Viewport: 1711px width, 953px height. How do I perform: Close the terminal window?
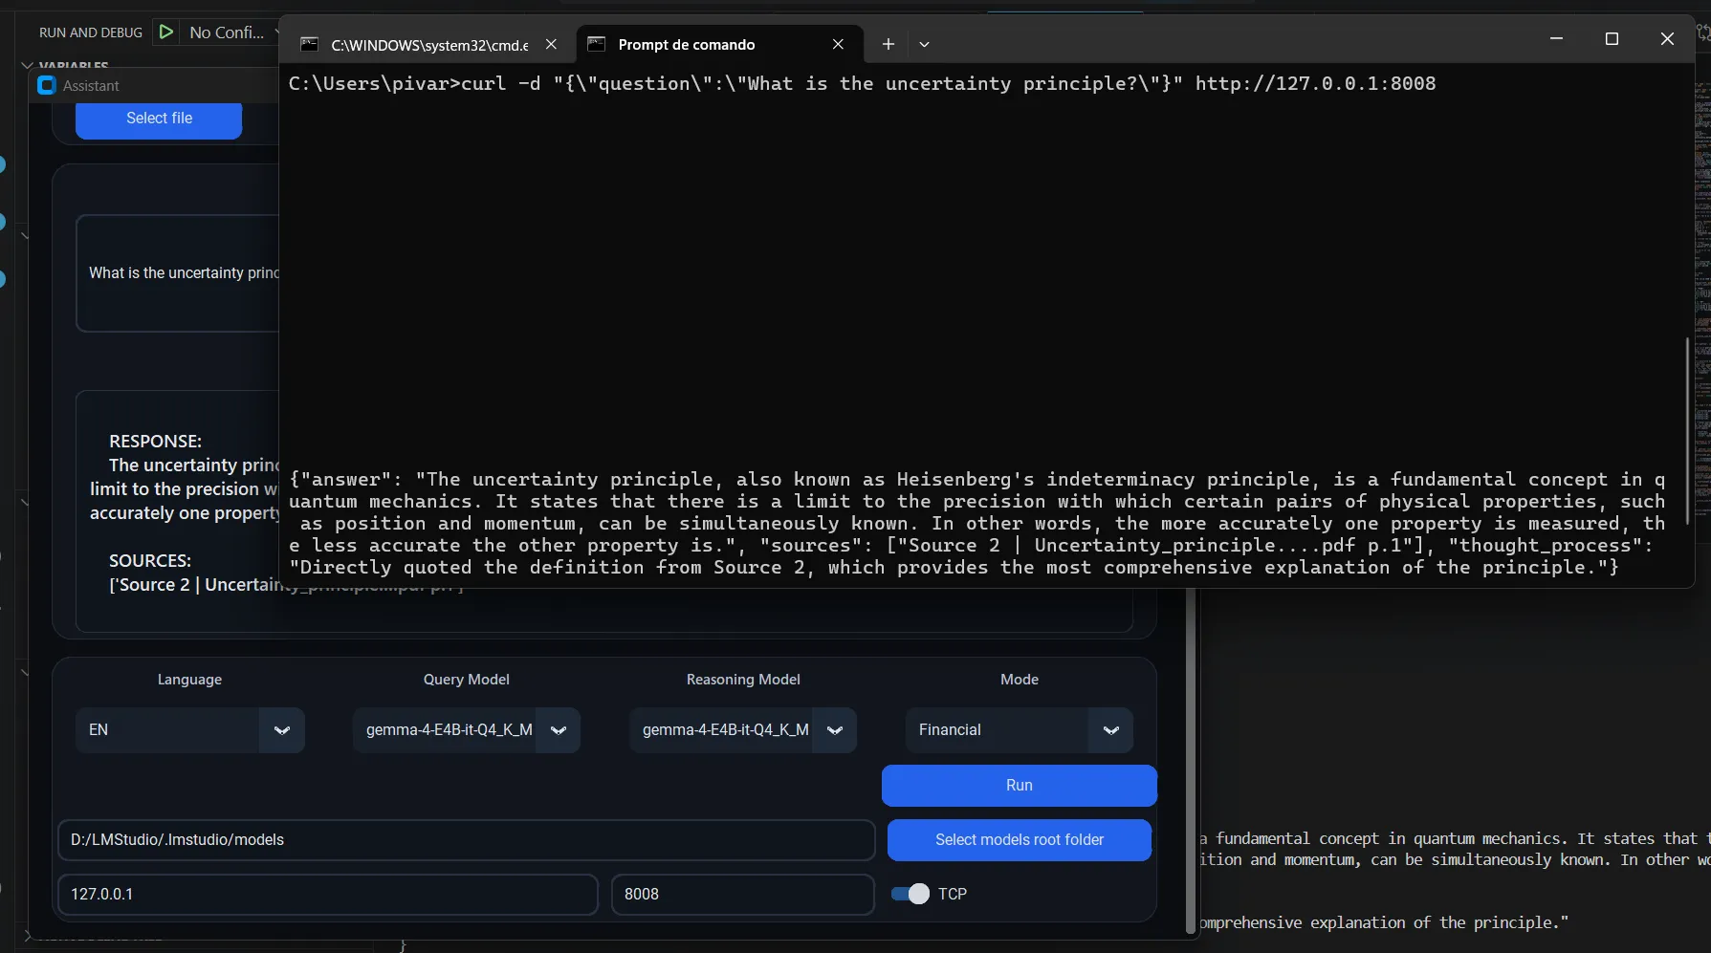pos(1667,38)
